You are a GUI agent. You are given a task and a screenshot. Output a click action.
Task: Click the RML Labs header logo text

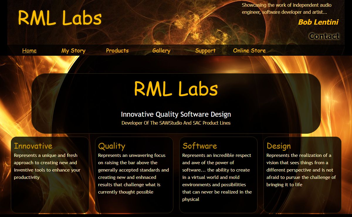[x=60, y=18]
